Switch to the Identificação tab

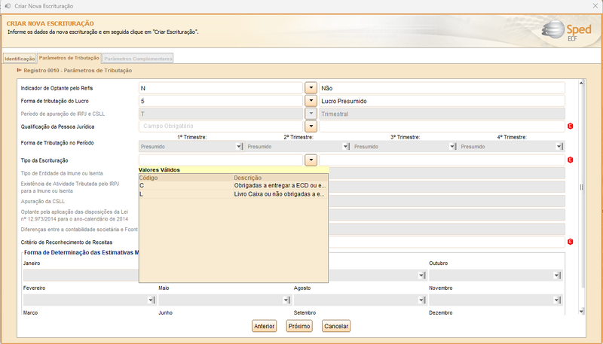(20, 59)
